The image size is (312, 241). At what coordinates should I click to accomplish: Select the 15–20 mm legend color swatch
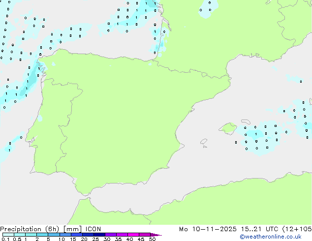[77, 235]
